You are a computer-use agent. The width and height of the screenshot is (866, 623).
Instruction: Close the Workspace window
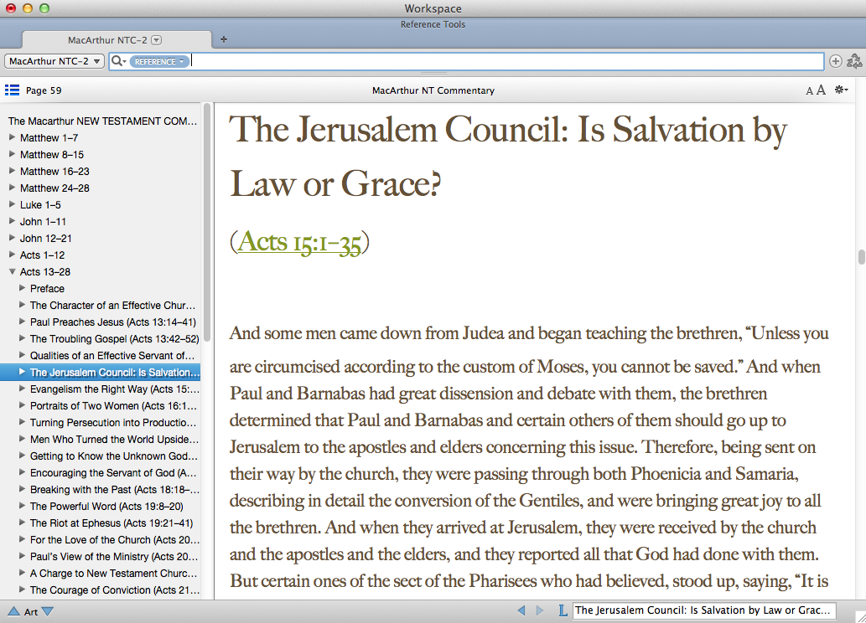pos(11,8)
